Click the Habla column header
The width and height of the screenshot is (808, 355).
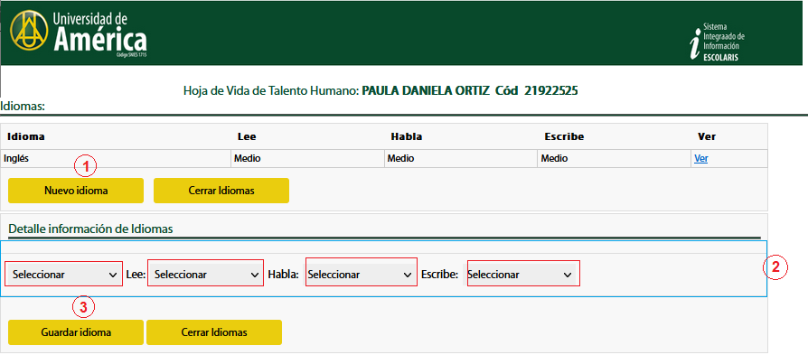407,136
